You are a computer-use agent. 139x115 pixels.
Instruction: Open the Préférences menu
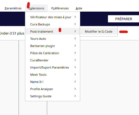tap(60, 8)
